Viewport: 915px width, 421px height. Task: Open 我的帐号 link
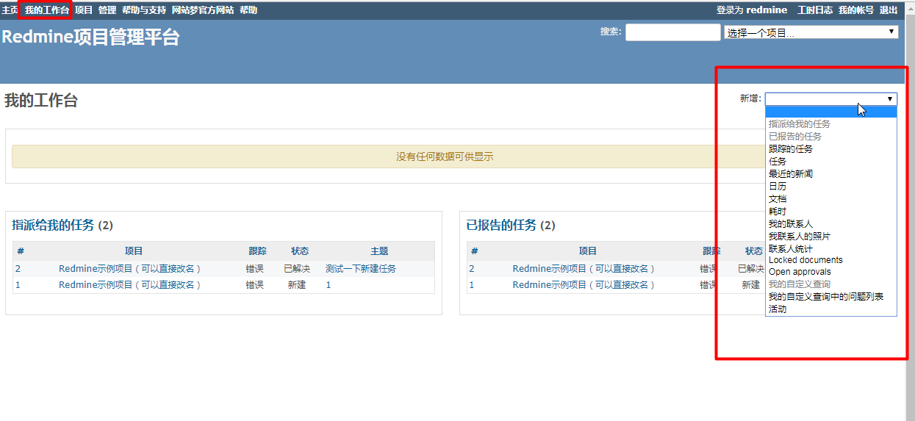pyautogui.click(x=856, y=10)
